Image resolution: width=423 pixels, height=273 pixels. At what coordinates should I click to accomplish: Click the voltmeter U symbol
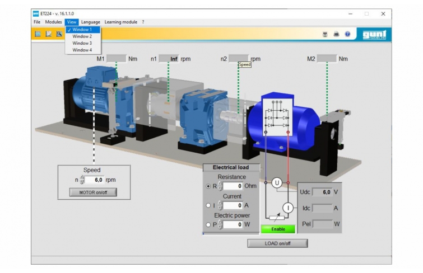pyautogui.click(x=276, y=182)
